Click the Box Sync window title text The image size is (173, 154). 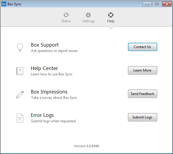[14, 4]
